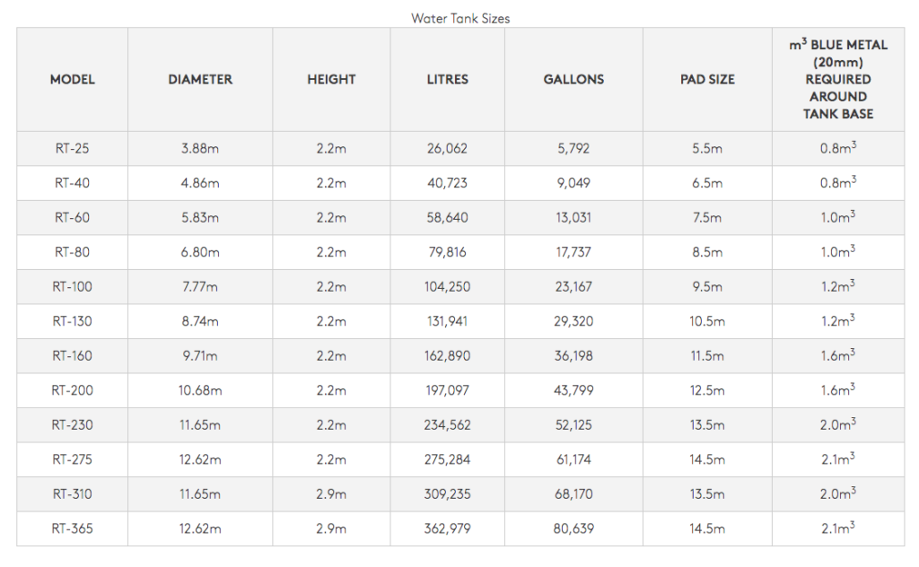
Task: Click the BLUE METAL REQUIRED column header
Action: pos(838,79)
